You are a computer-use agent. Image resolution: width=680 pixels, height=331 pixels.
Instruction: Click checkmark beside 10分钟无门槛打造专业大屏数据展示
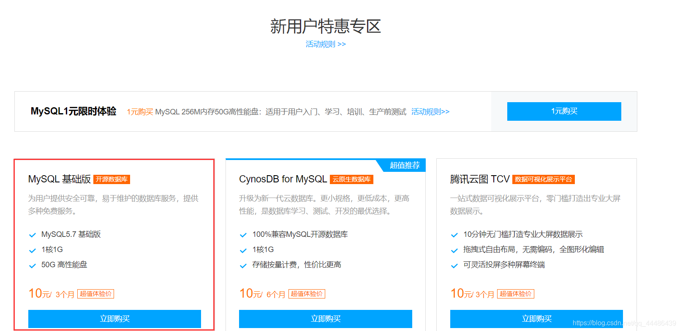click(x=454, y=235)
